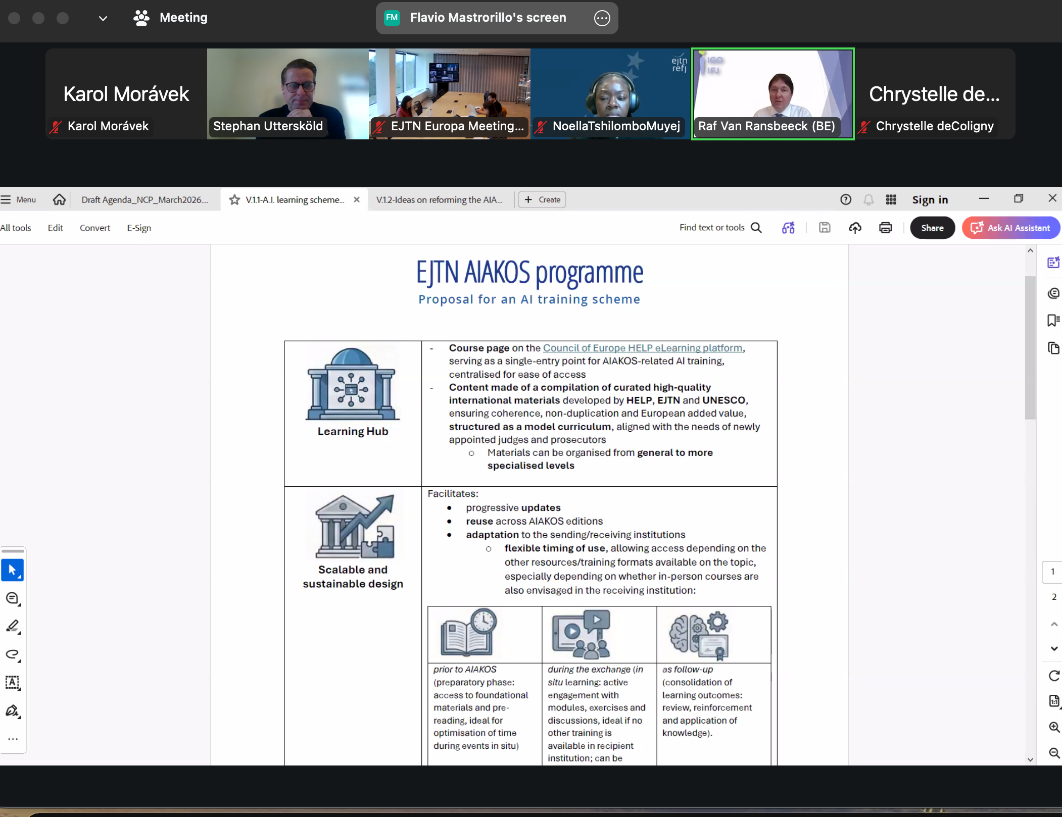Click the Flavio Mastrorillo's screen label
The image size is (1062, 817).
click(488, 18)
